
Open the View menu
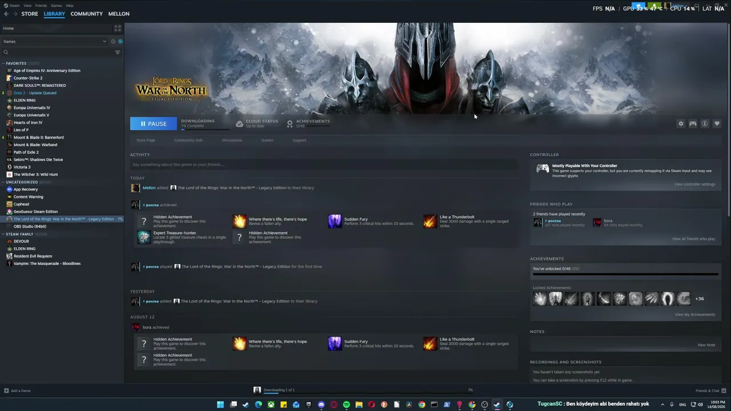(27, 5)
